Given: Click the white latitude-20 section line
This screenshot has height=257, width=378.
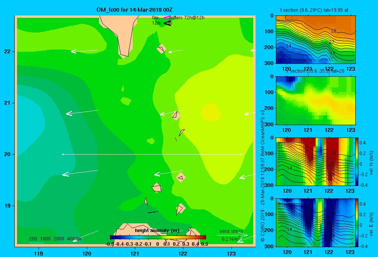Looking at the screenshot, I should (152, 154).
